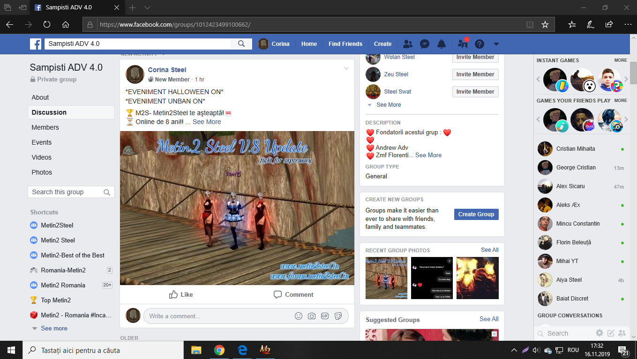Invite Steel Swat as member

click(x=475, y=92)
